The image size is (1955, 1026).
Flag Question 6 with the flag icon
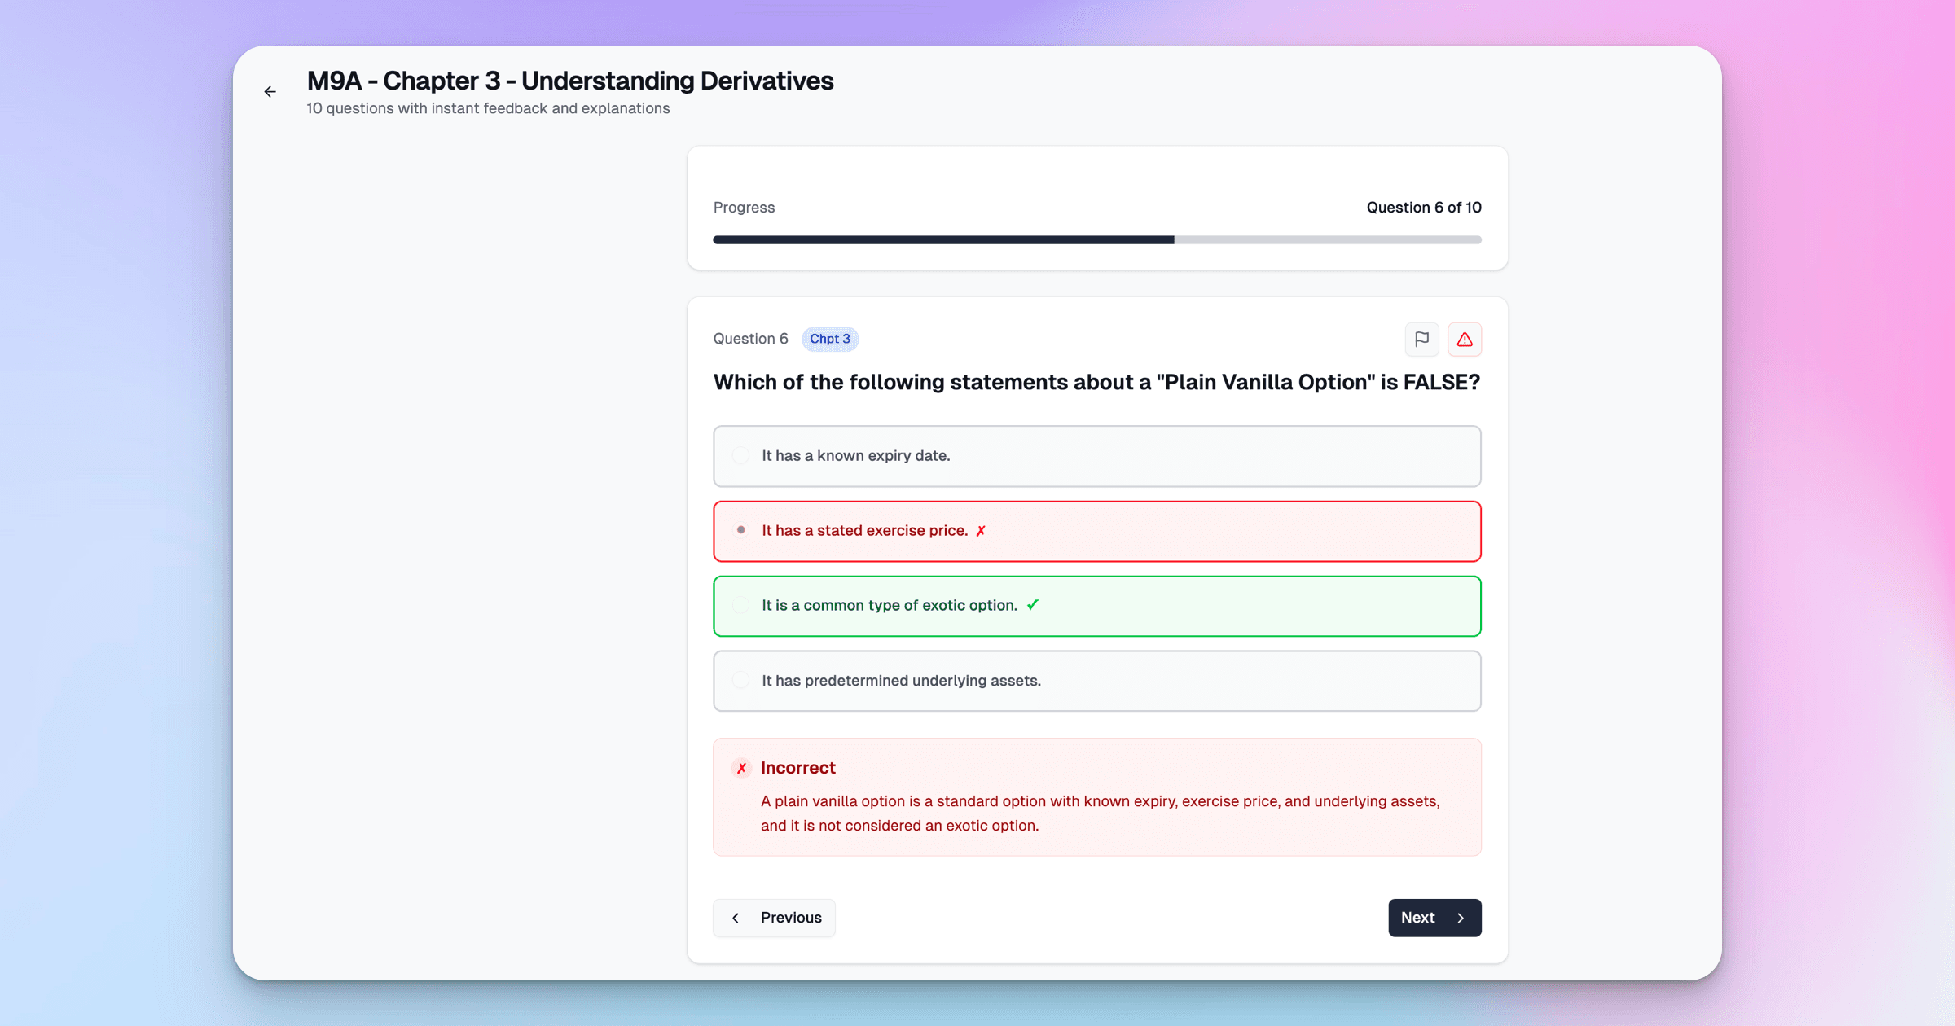1421,339
